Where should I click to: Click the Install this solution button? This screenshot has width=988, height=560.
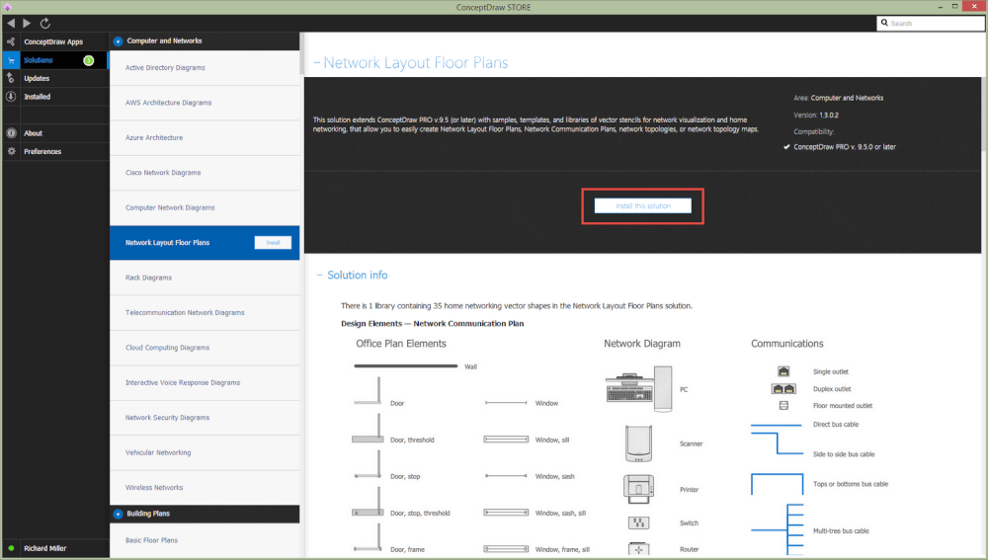643,206
